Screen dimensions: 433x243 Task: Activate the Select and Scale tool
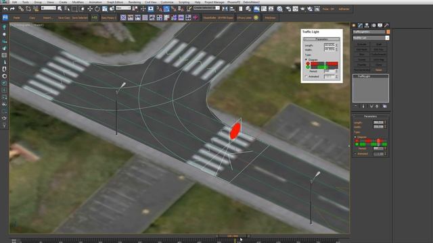[105, 9]
